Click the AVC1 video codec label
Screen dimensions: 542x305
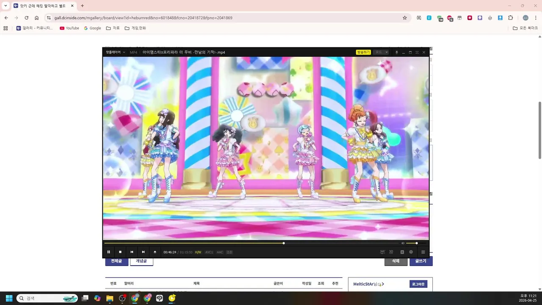209,252
